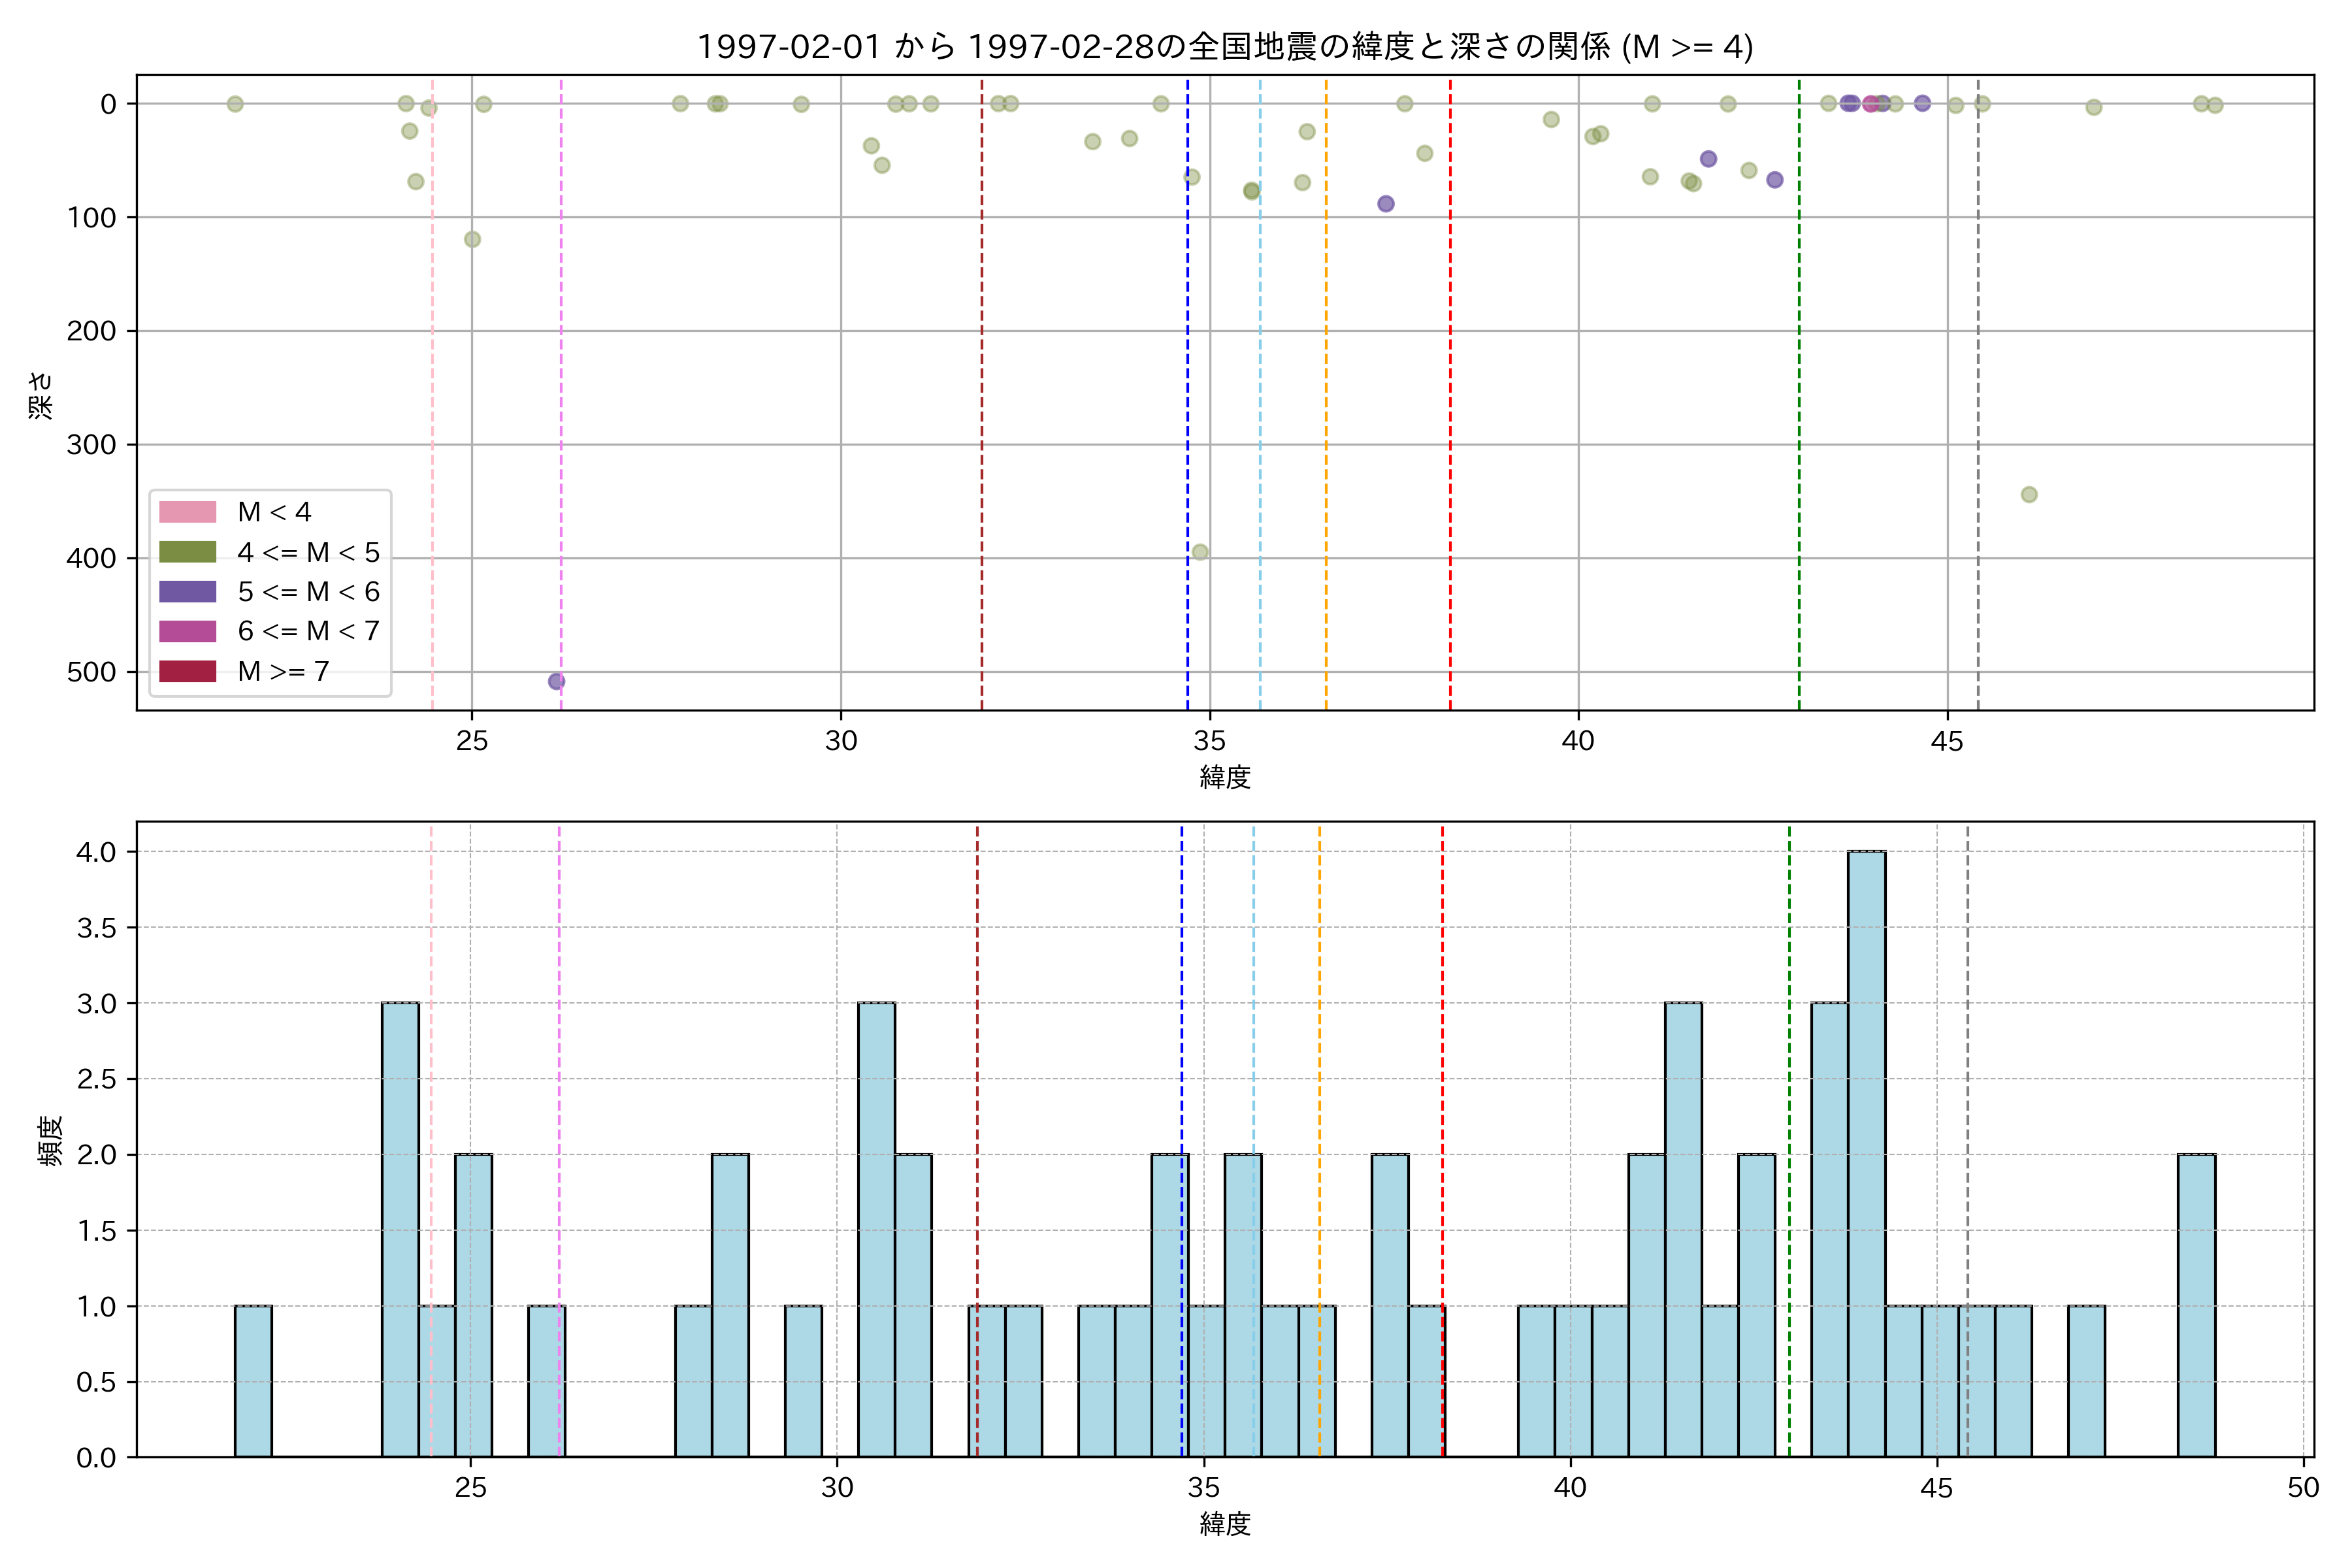Click the scatter point near depth 120
The width and height of the screenshot is (2352, 1568).
(472, 239)
